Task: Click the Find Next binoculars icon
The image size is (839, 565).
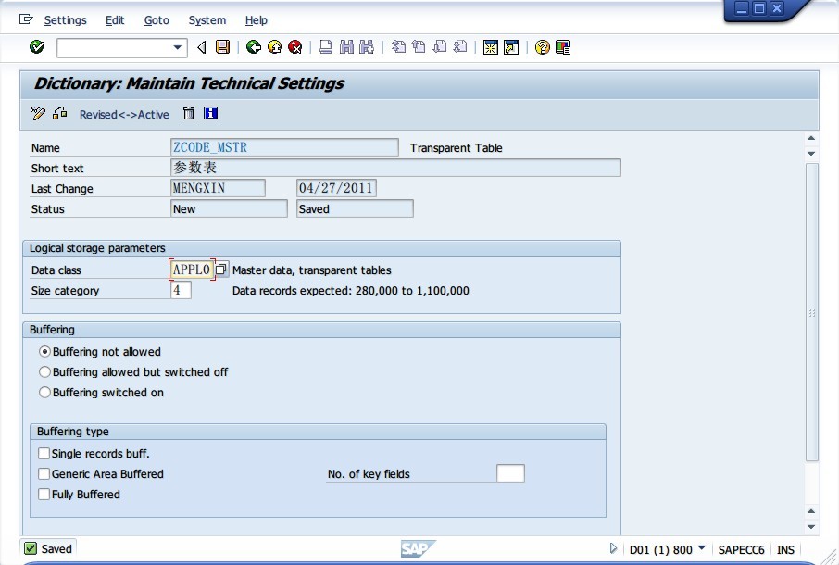Action: point(367,47)
